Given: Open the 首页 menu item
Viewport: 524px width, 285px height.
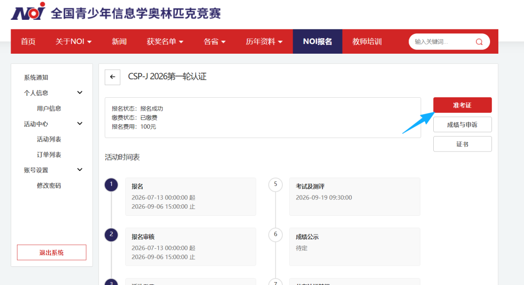Looking at the screenshot, I should [28, 41].
